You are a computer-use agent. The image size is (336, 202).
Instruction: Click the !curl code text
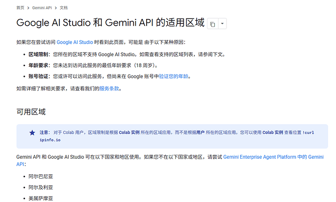tap(308, 132)
